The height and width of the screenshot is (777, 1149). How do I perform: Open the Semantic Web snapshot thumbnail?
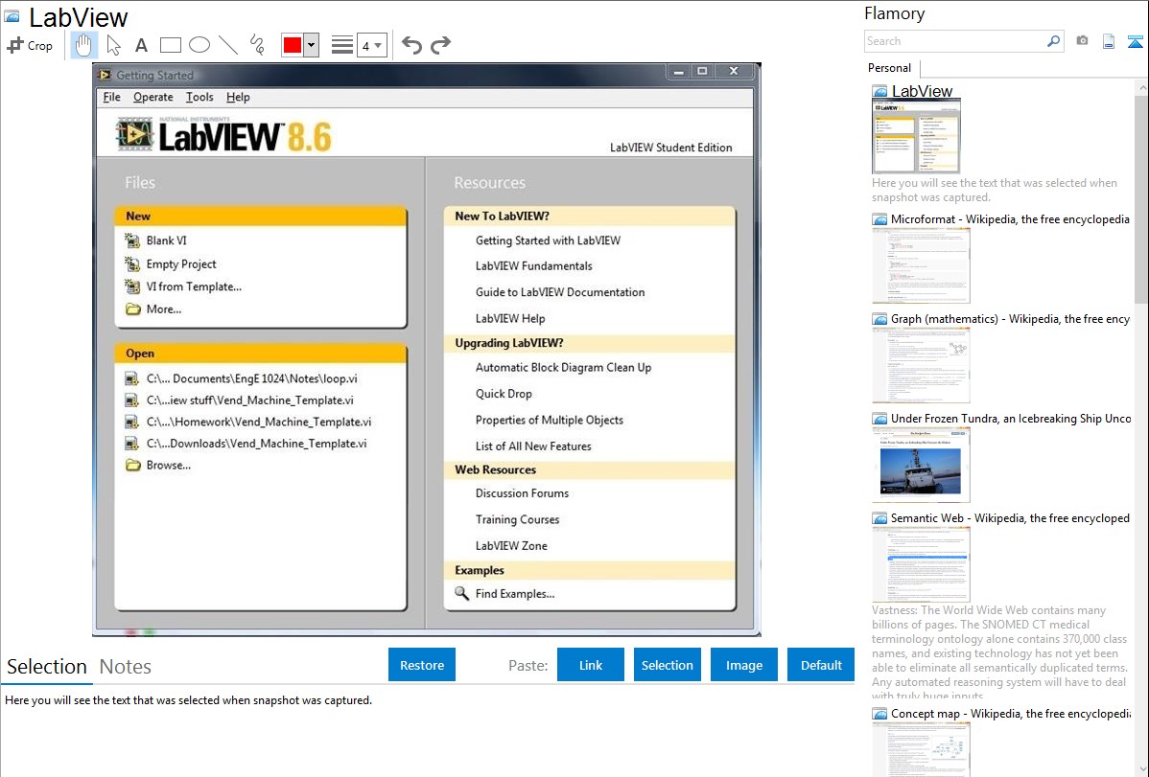point(921,564)
